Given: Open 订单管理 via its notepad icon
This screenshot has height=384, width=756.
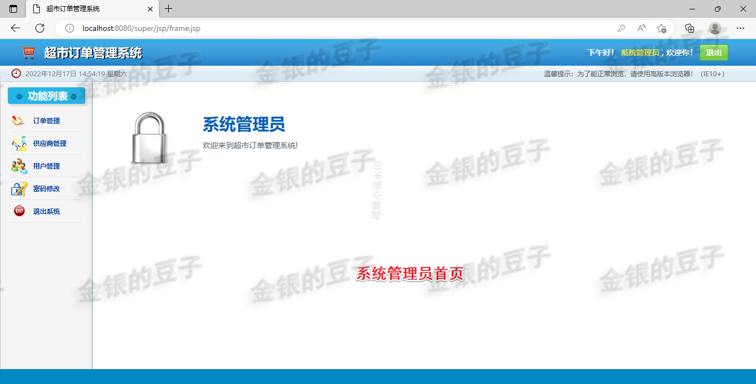Looking at the screenshot, I should tap(18, 120).
